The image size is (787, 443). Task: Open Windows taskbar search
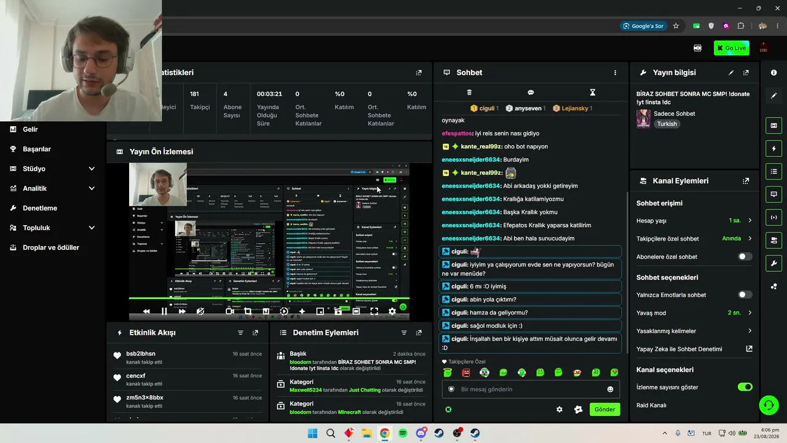331,433
